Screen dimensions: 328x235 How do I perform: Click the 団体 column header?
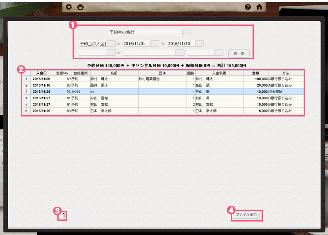coord(162,73)
